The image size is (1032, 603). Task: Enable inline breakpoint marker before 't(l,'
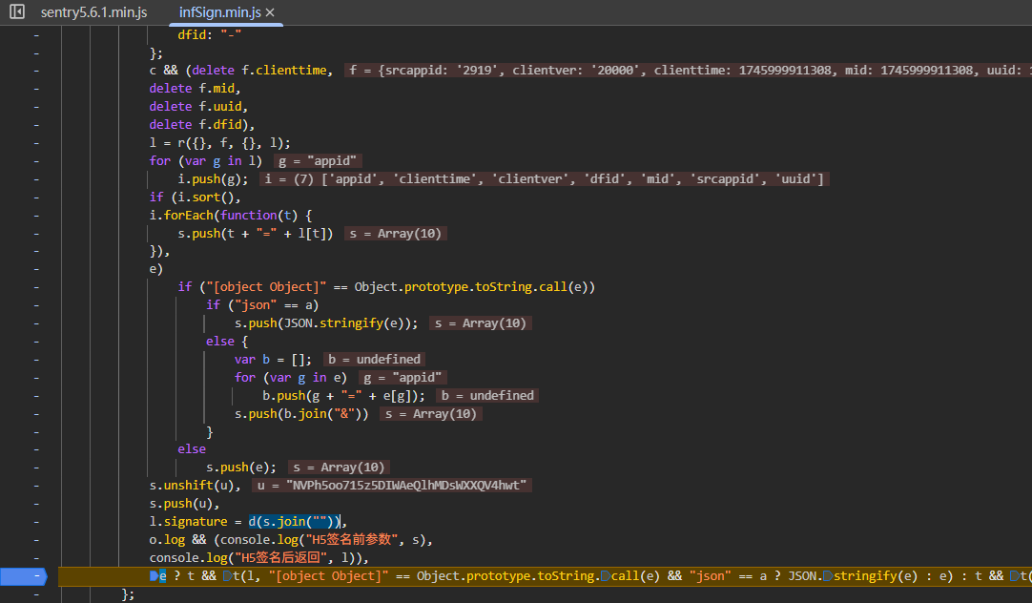(227, 576)
